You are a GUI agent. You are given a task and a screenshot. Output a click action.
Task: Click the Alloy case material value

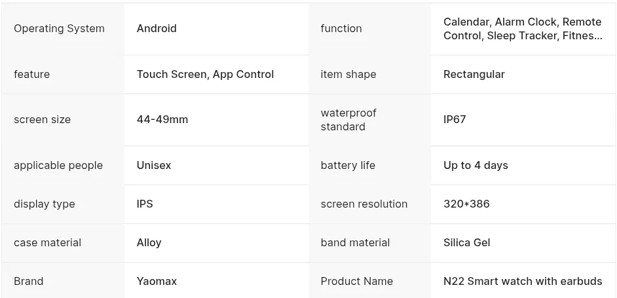pyautogui.click(x=149, y=243)
